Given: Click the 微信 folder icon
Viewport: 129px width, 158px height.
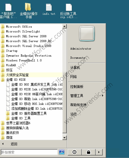Looking at the screenshot, I should tap(3, 138).
